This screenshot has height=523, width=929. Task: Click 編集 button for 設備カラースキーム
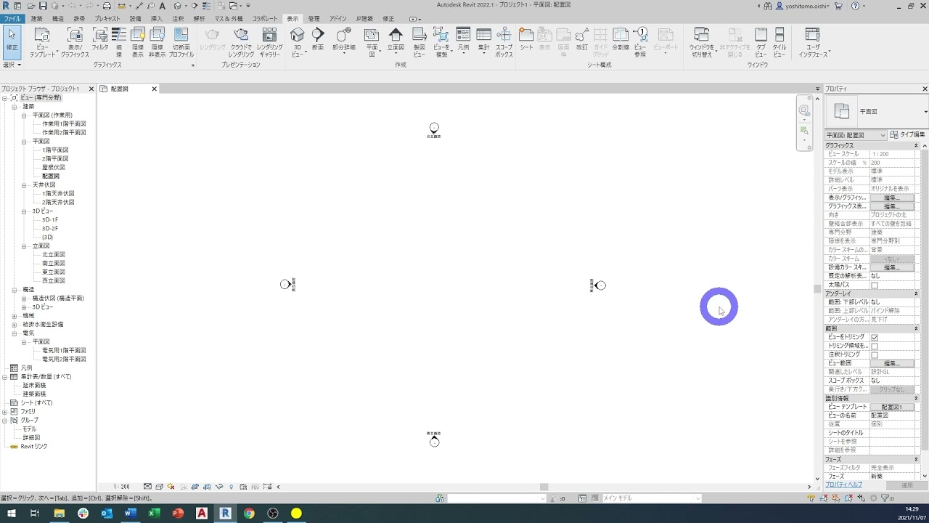(x=892, y=267)
